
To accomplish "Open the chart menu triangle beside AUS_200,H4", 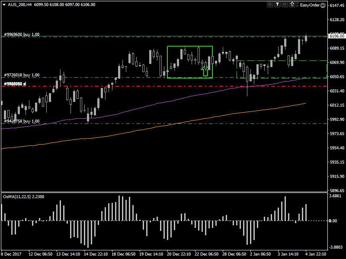I will (4, 5).
